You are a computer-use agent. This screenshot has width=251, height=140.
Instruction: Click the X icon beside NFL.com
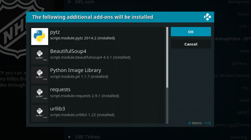pyautogui.click(x=69, y=2)
